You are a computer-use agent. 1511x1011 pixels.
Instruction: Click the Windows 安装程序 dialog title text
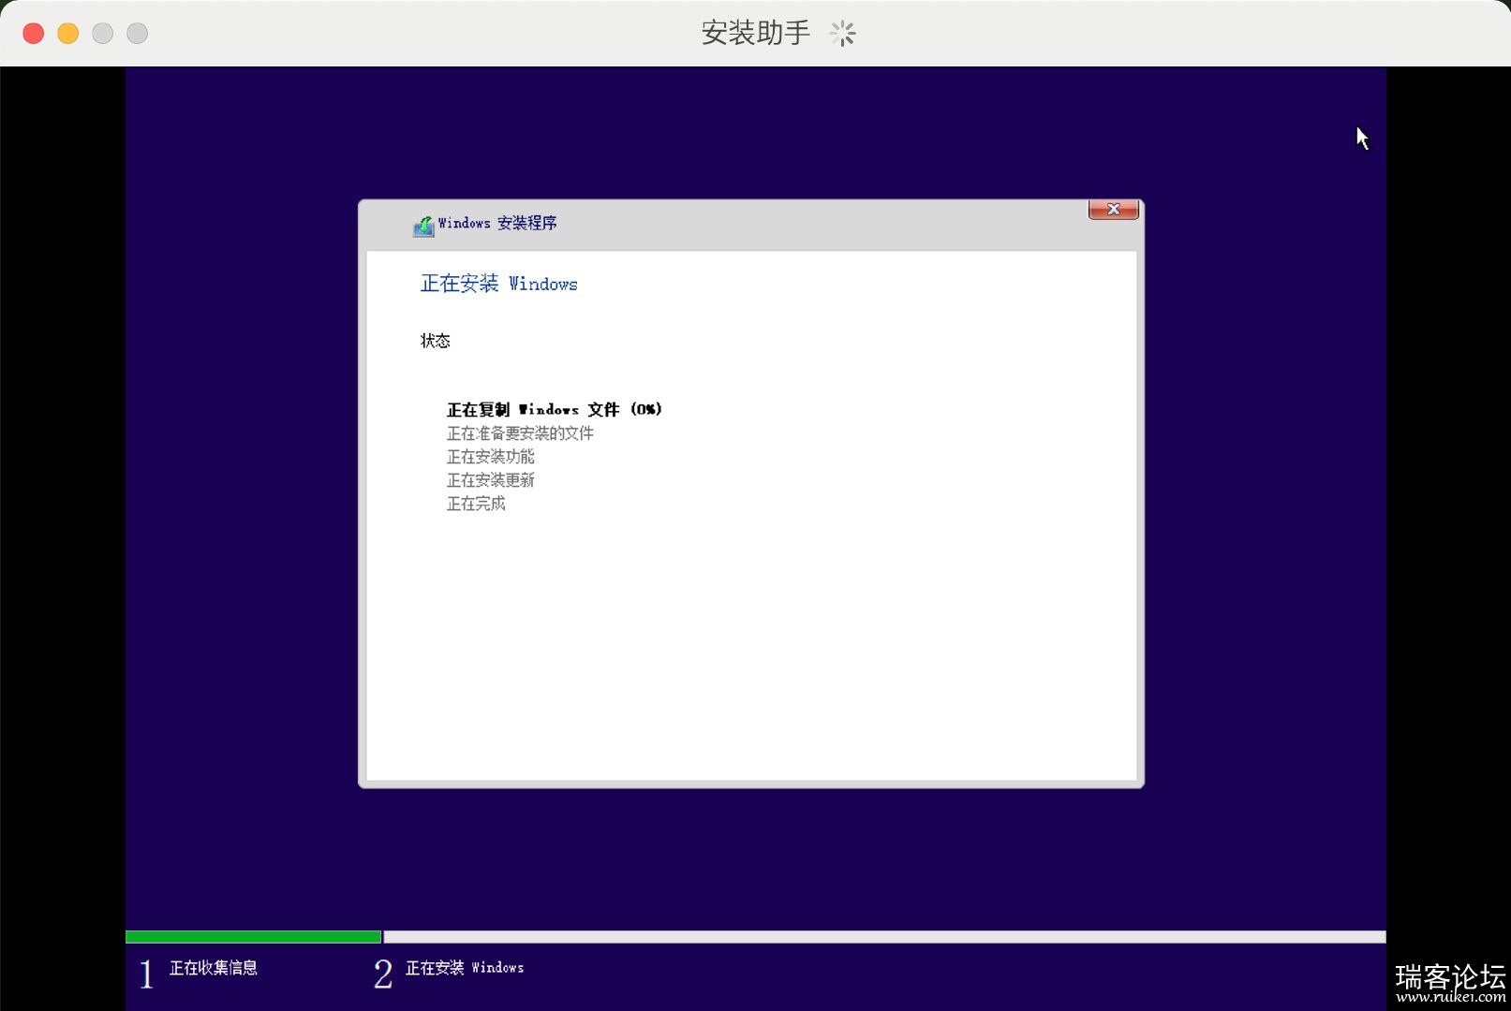pyautogui.click(x=497, y=223)
